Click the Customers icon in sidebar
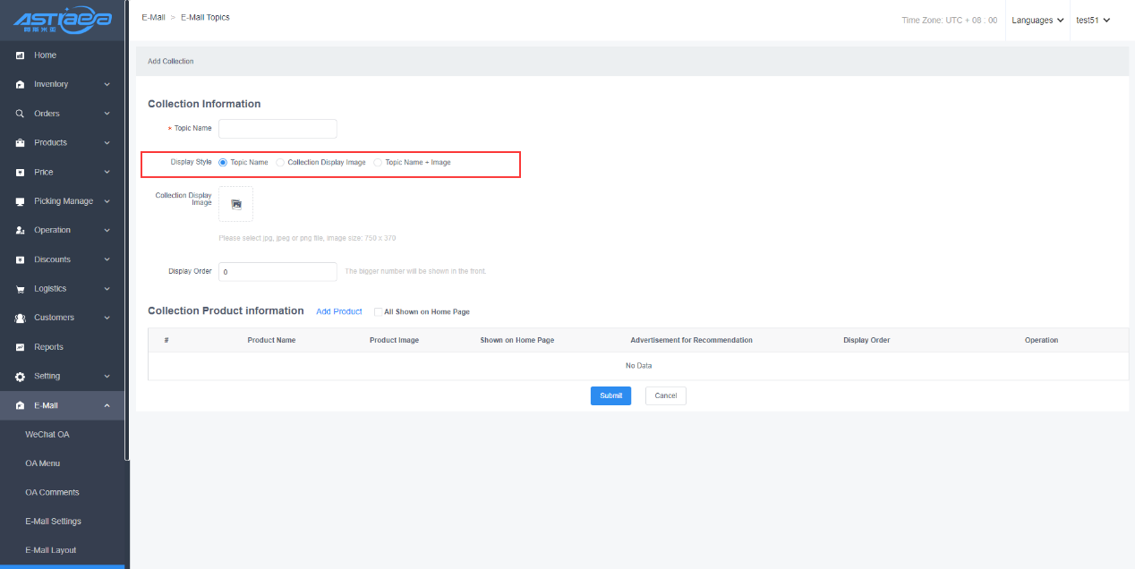Screen dimensions: 1135x569 (20, 318)
